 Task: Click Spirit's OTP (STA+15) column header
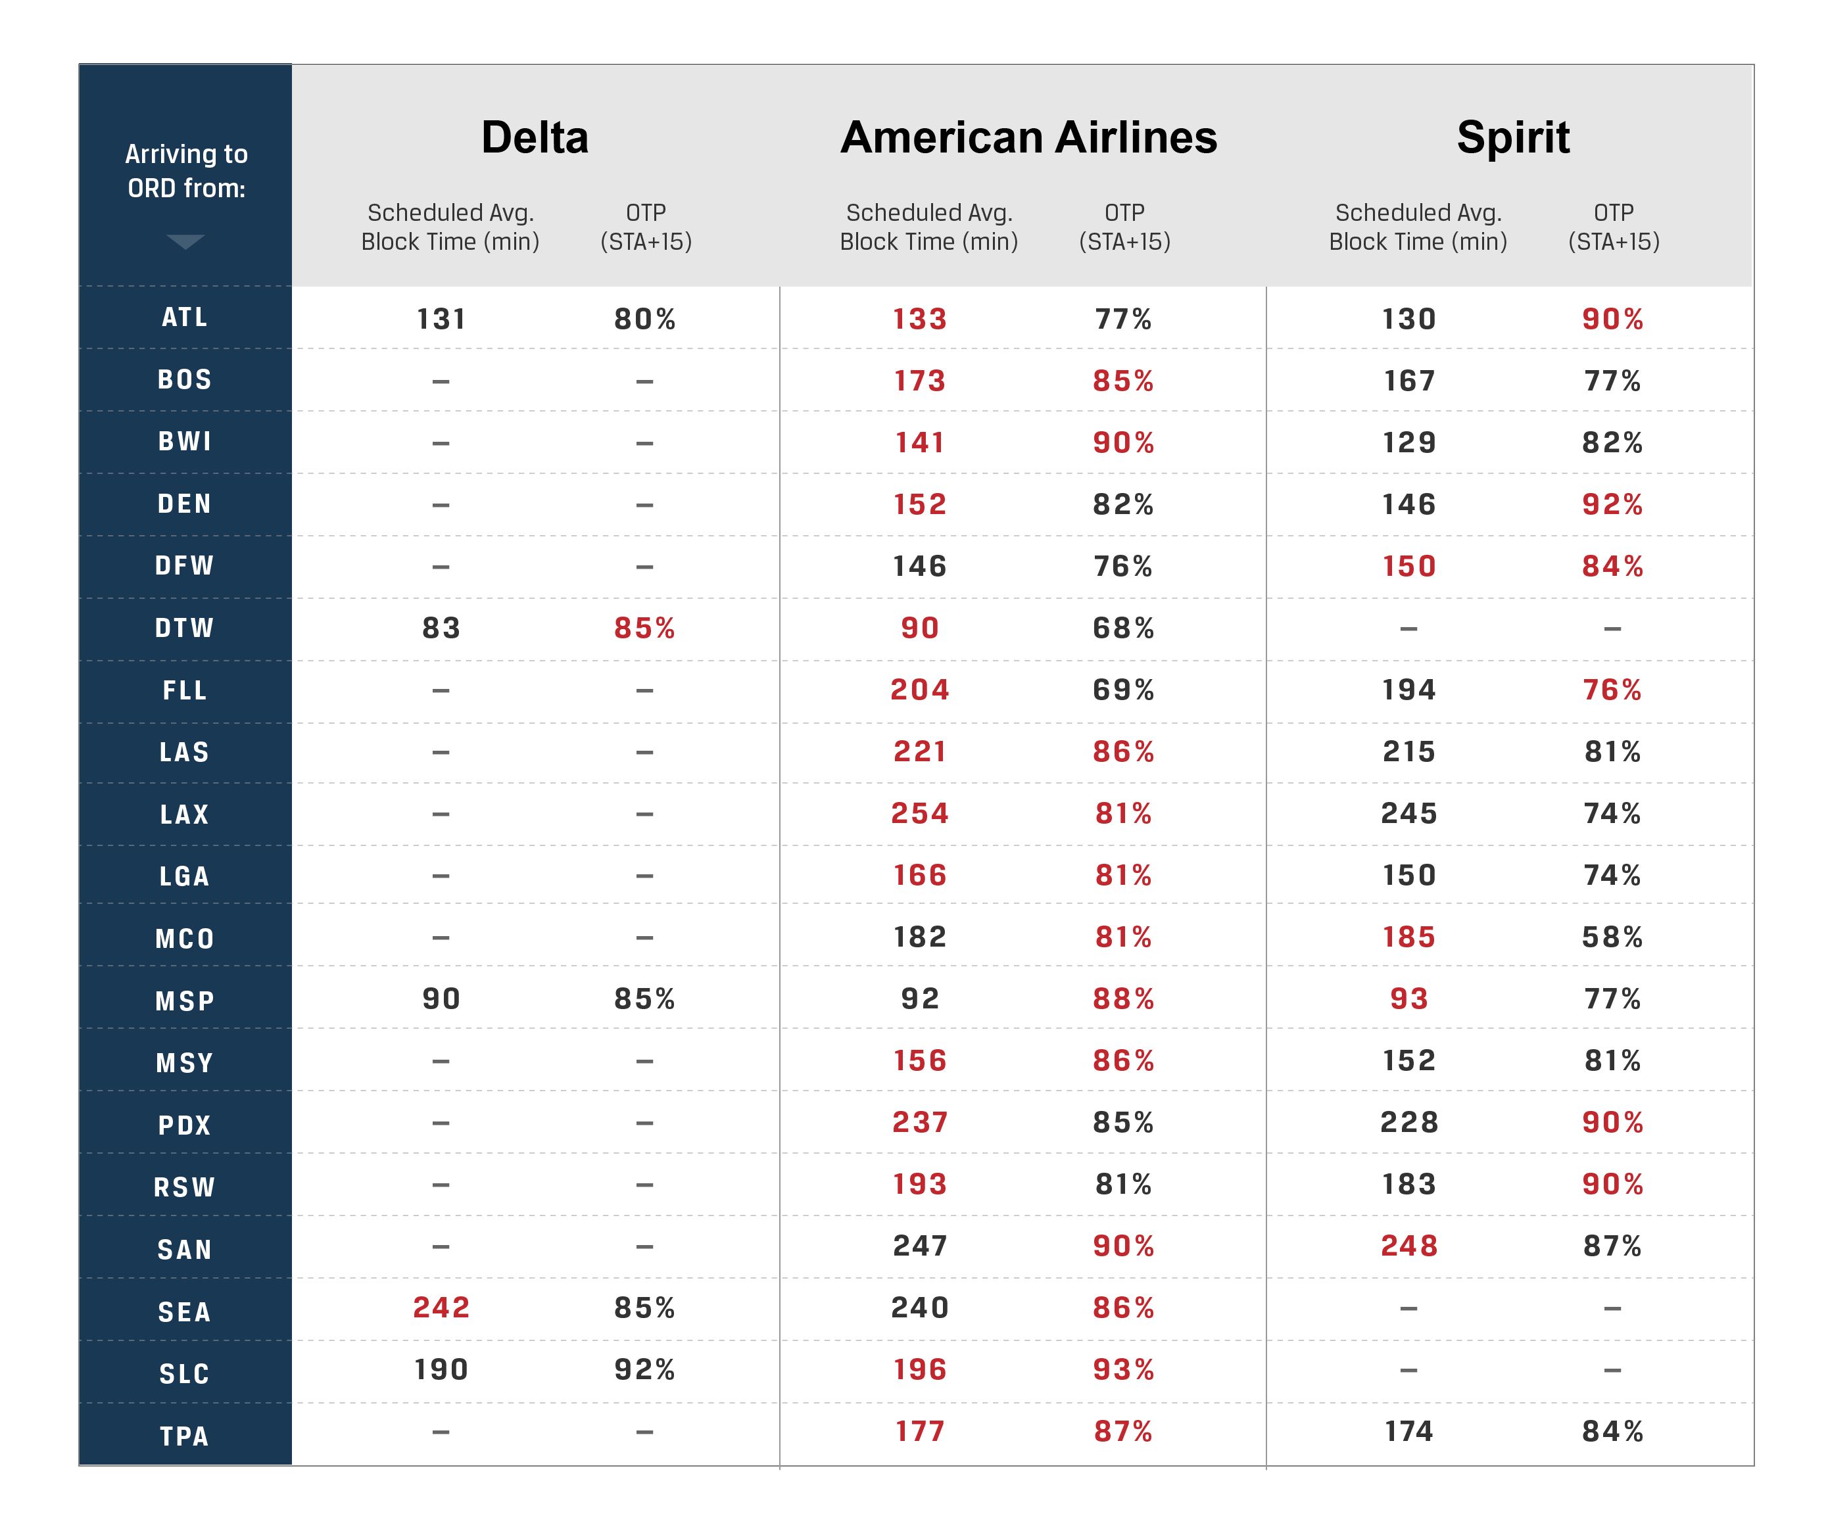coord(1613,227)
